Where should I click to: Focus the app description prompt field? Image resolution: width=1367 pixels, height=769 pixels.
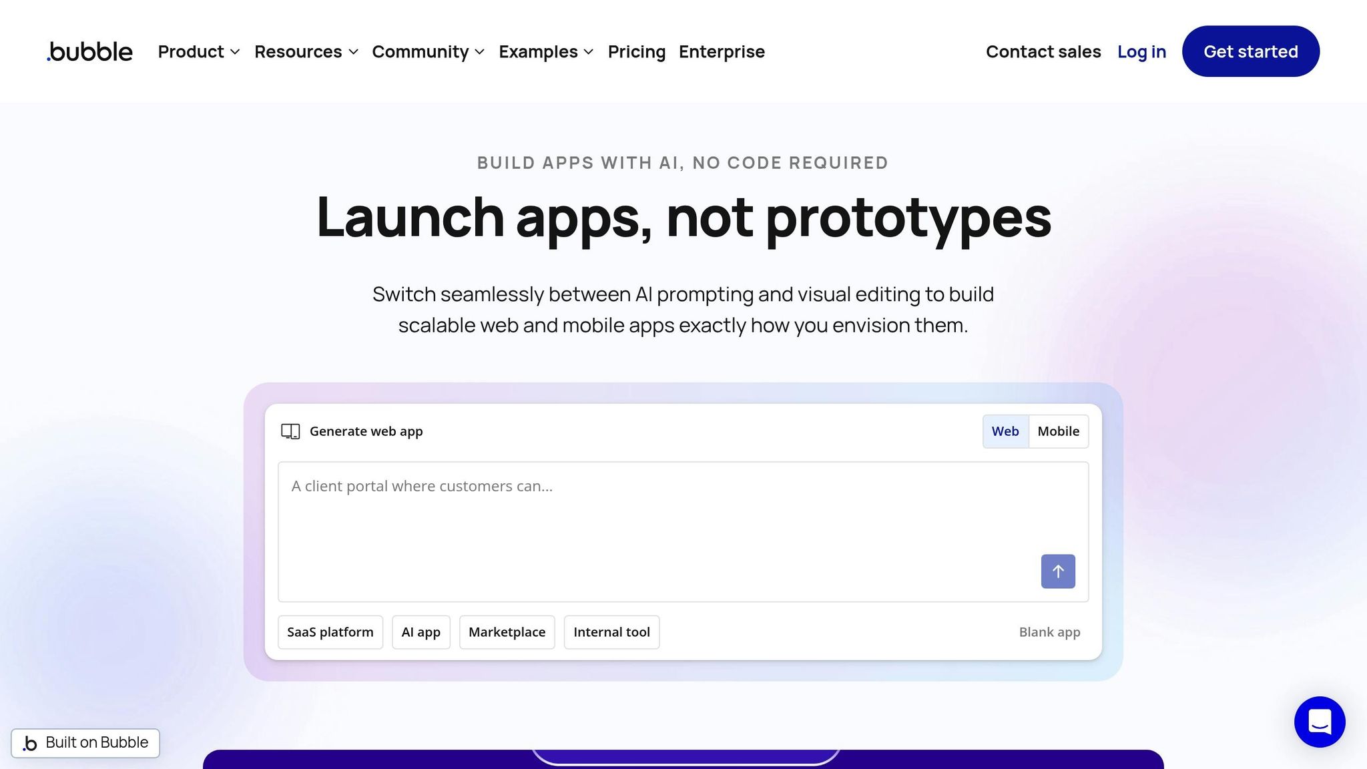tap(654, 521)
